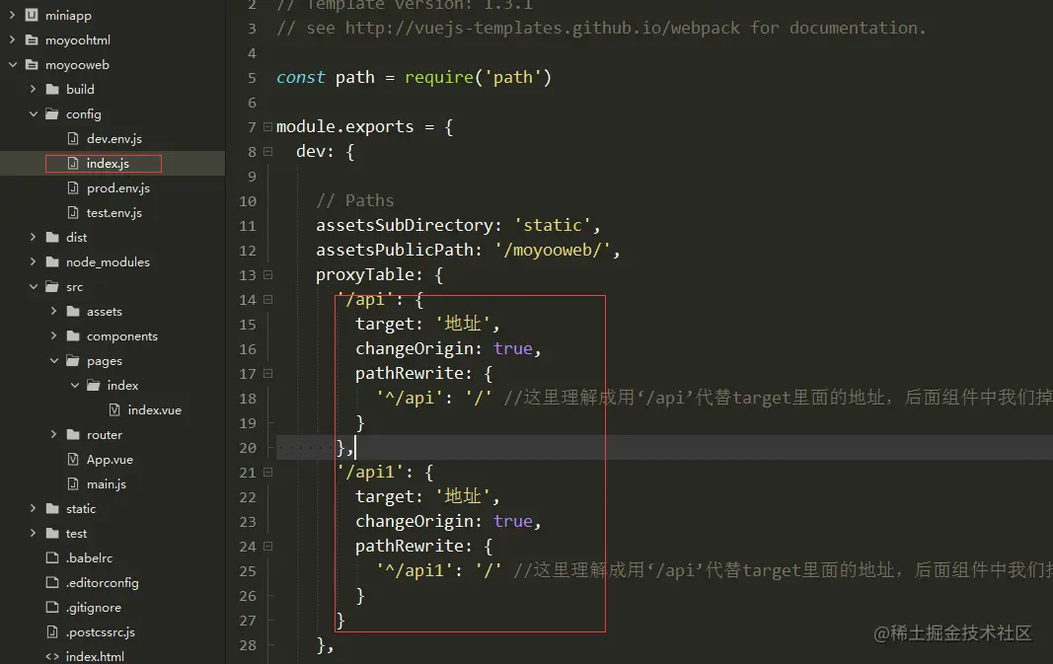Fold the '/api' block at line 14
The image size is (1053, 664).
click(268, 299)
